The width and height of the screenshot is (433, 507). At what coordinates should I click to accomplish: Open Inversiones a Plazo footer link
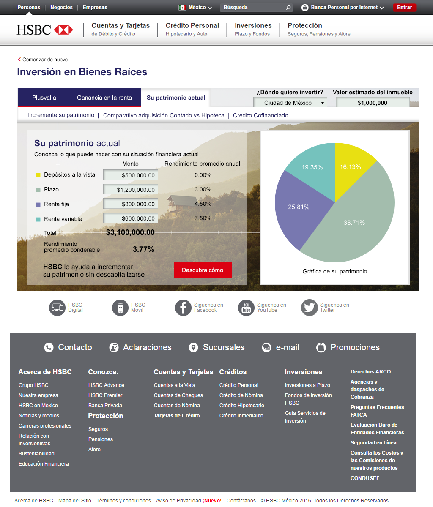point(307,385)
